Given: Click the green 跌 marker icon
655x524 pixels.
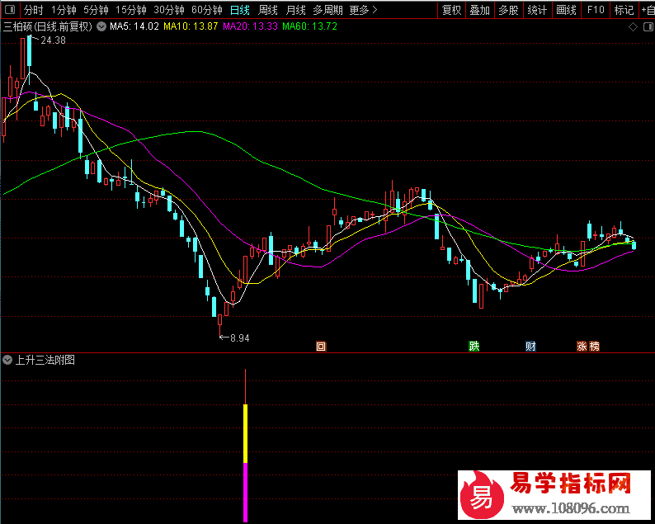Looking at the screenshot, I should (x=474, y=347).
